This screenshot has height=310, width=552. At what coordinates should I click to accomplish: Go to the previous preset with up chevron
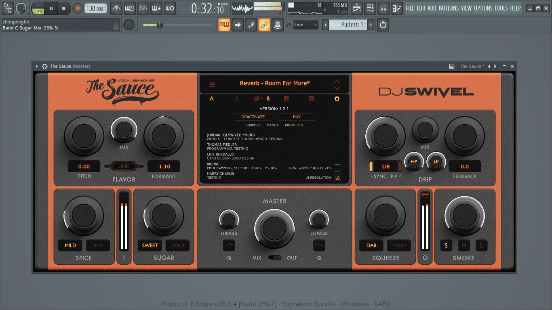[337, 81]
